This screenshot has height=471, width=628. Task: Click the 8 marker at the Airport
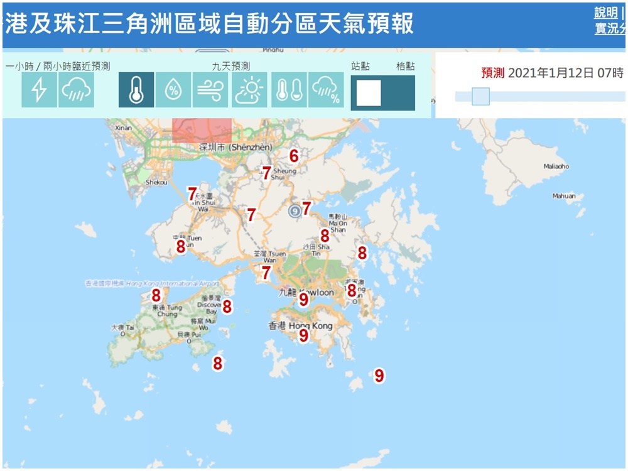pos(156,296)
